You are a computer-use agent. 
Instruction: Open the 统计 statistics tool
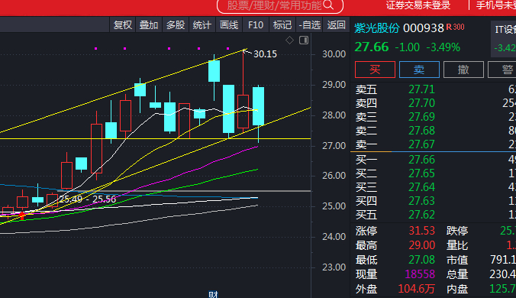[202, 25]
